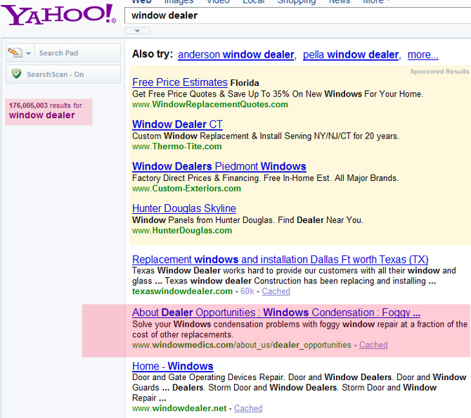This screenshot has height=418, width=471.
Task: Open the "About Dealer Opportunities" result title
Action: pos(276,312)
